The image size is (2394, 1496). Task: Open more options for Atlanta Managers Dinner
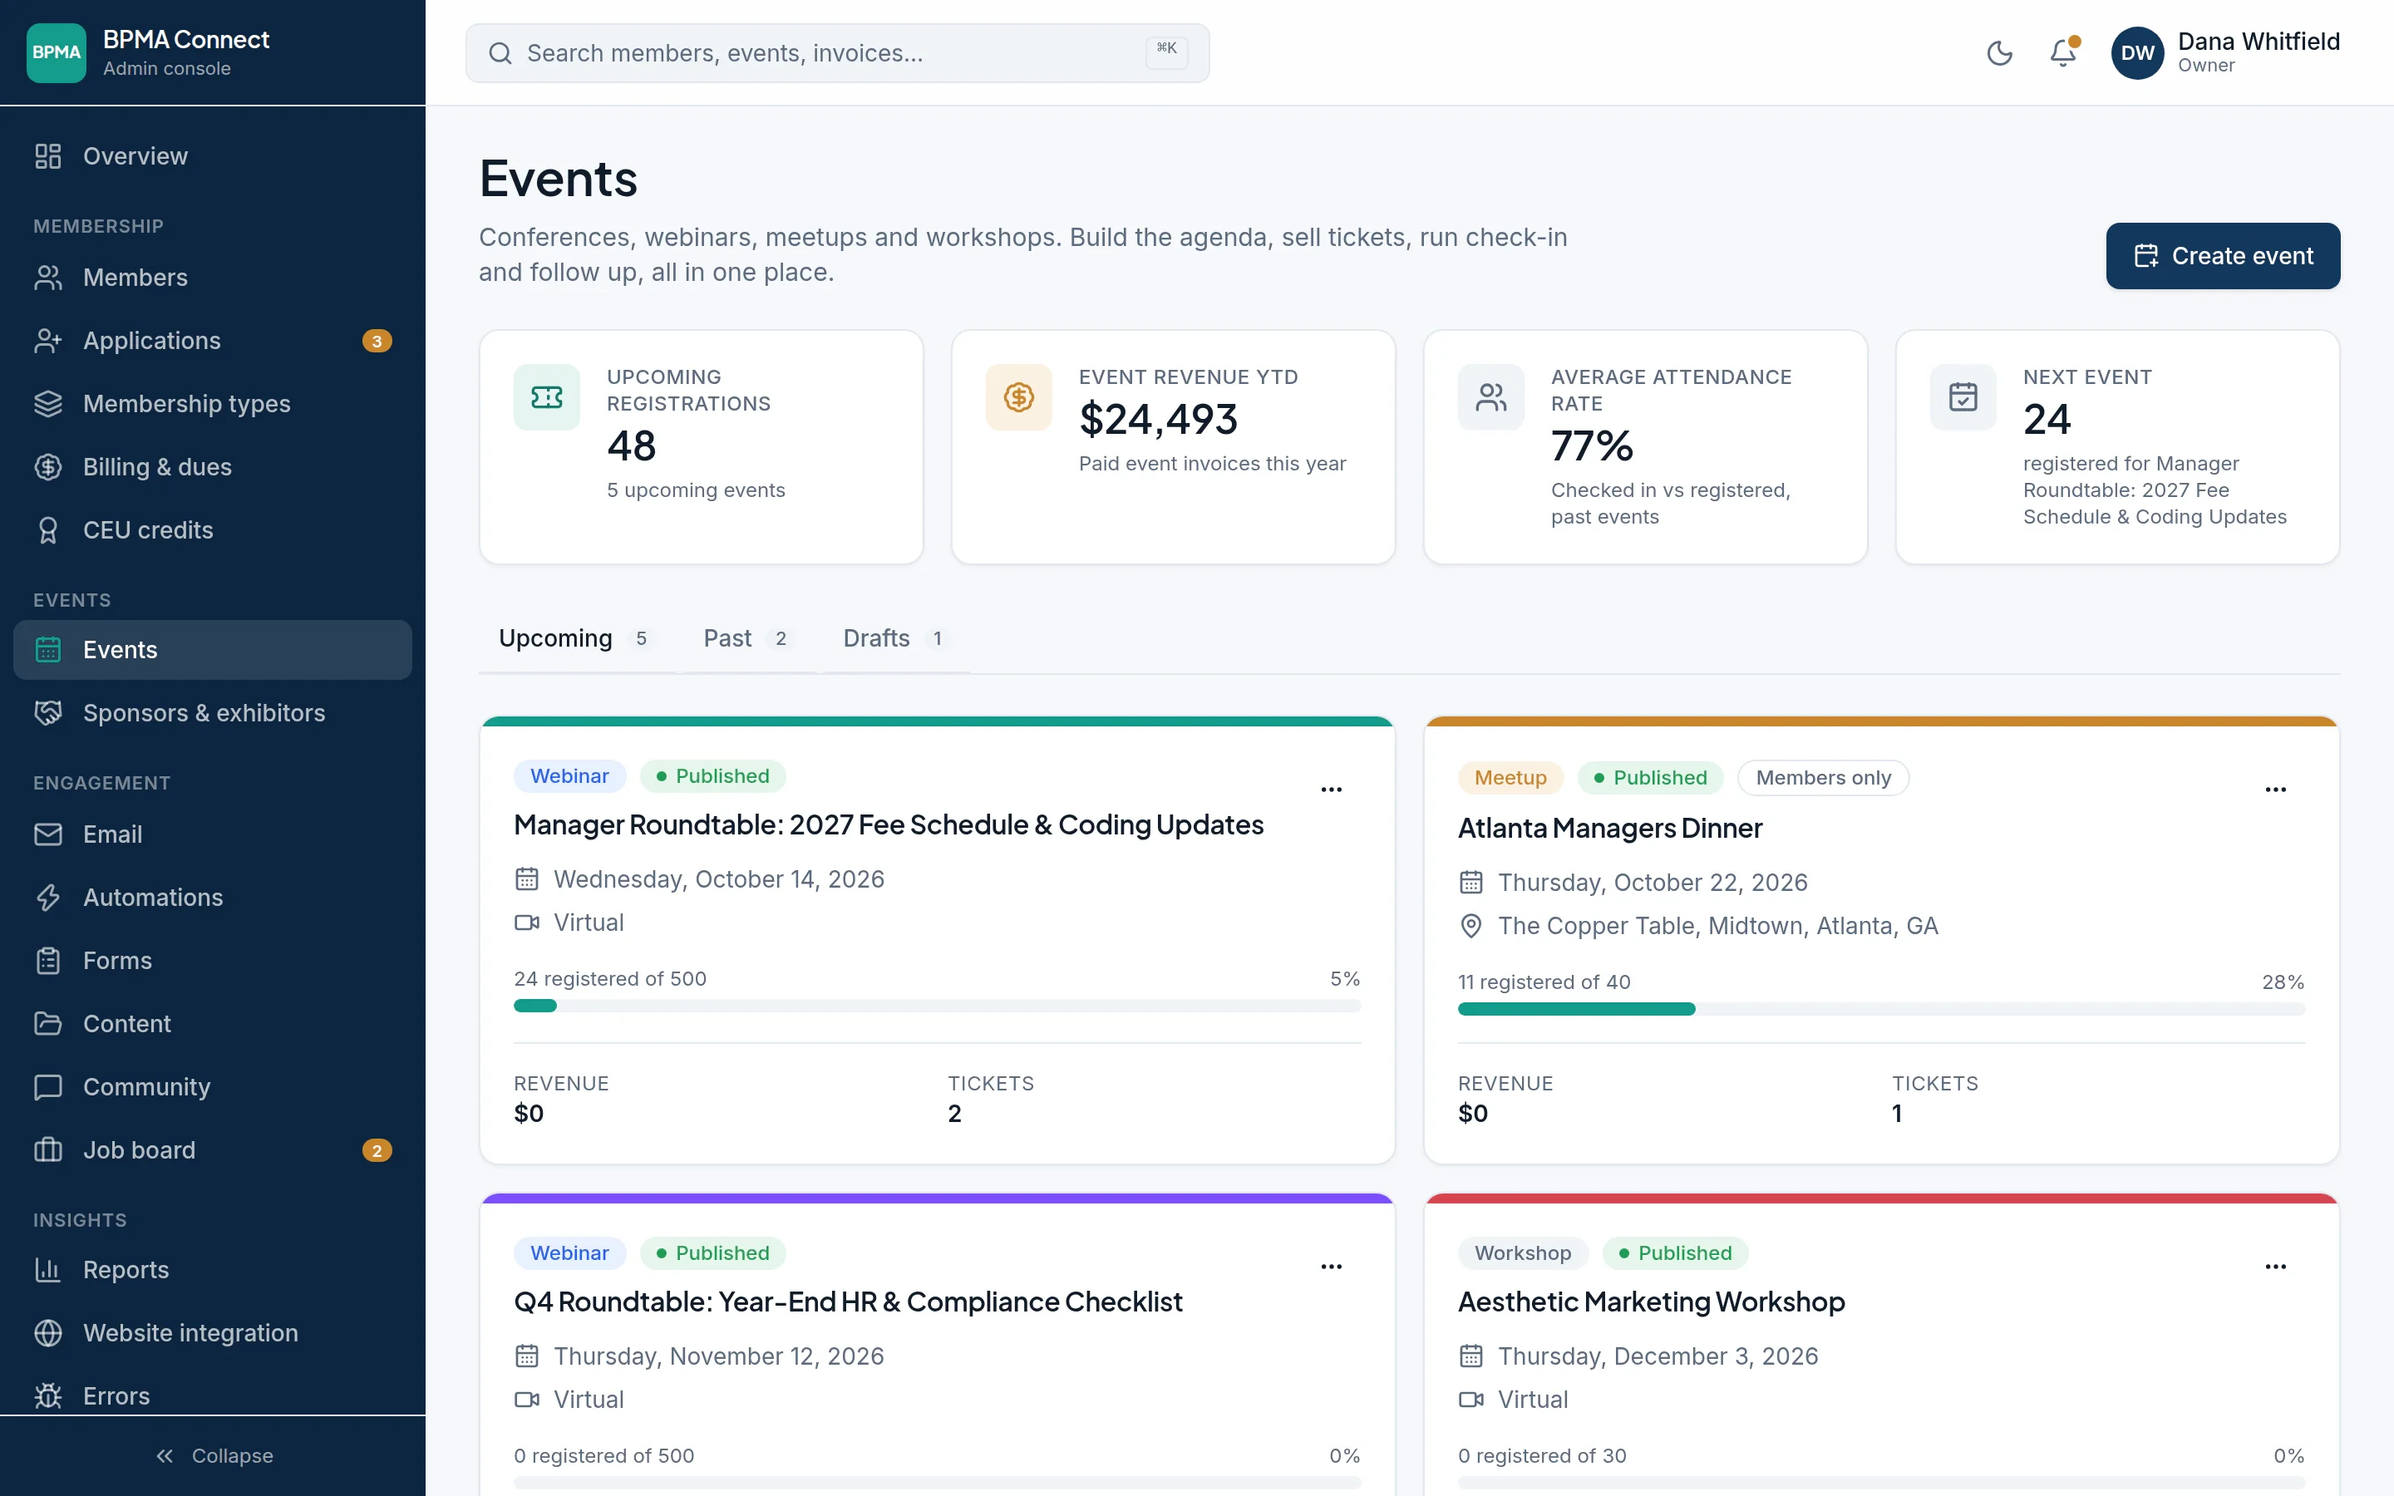pyautogui.click(x=2275, y=790)
